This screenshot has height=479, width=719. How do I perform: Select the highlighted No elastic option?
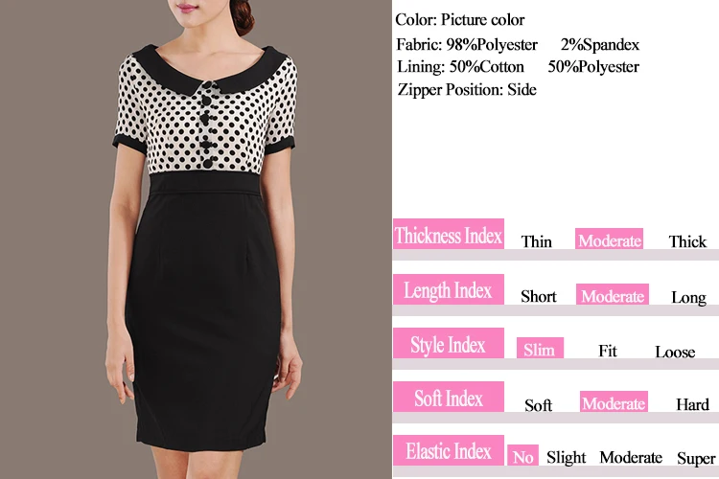522,455
